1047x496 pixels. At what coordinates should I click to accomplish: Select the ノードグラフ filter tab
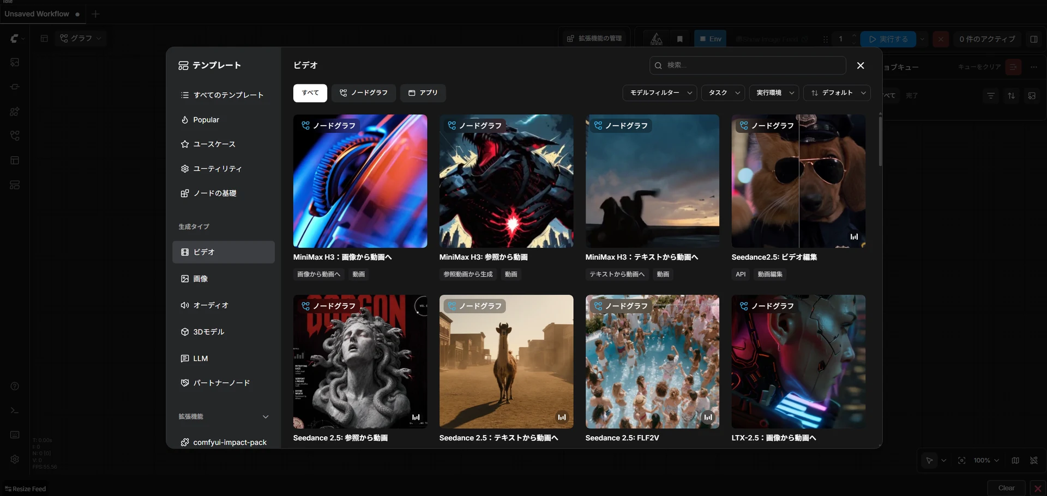tap(364, 93)
